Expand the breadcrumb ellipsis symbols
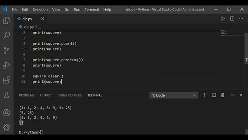Screen dimensions: 248x140 point(40,28)
